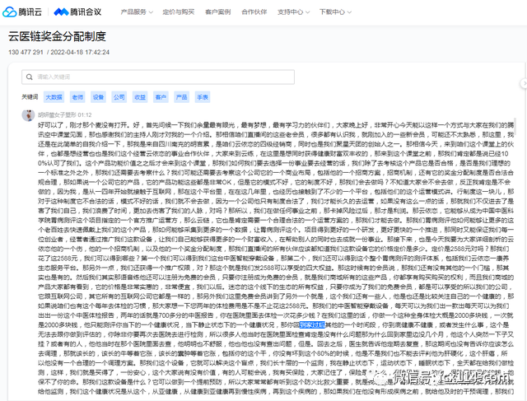Select the 收益 keyword tag
The height and width of the screenshot is (401, 527).
coord(140,97)
